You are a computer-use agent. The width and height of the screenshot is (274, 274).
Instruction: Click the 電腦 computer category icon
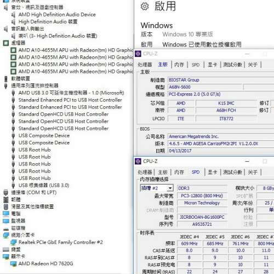[x=6, y=214]
